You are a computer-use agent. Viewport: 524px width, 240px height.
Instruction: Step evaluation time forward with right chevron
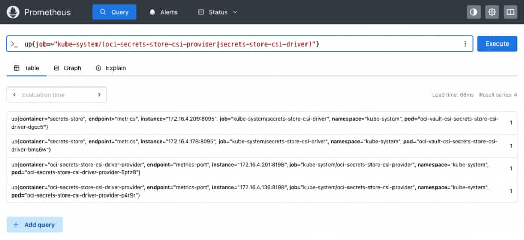99,95
